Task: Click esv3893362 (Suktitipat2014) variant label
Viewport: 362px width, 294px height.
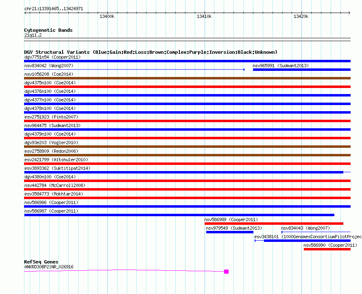Action: [57, 168]
